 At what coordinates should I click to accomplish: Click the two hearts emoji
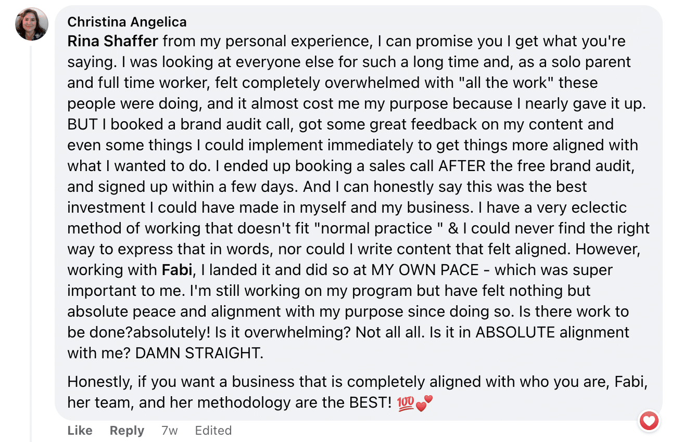point(424,403)
